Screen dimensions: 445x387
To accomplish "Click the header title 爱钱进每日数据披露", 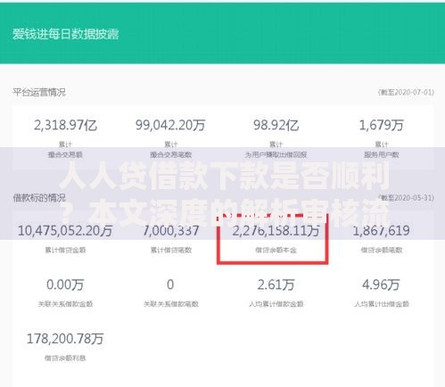I will (66, 34).
